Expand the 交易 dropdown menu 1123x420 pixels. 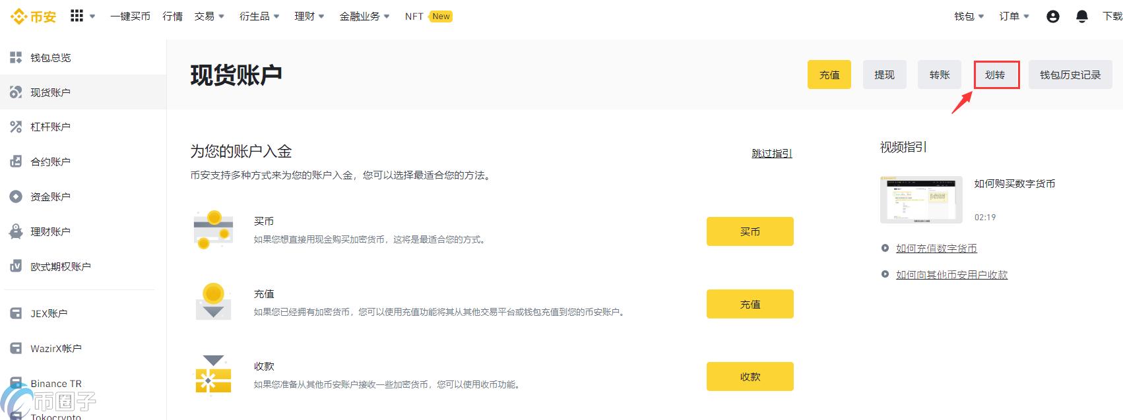pyautogui.click(x=209, y=16)
